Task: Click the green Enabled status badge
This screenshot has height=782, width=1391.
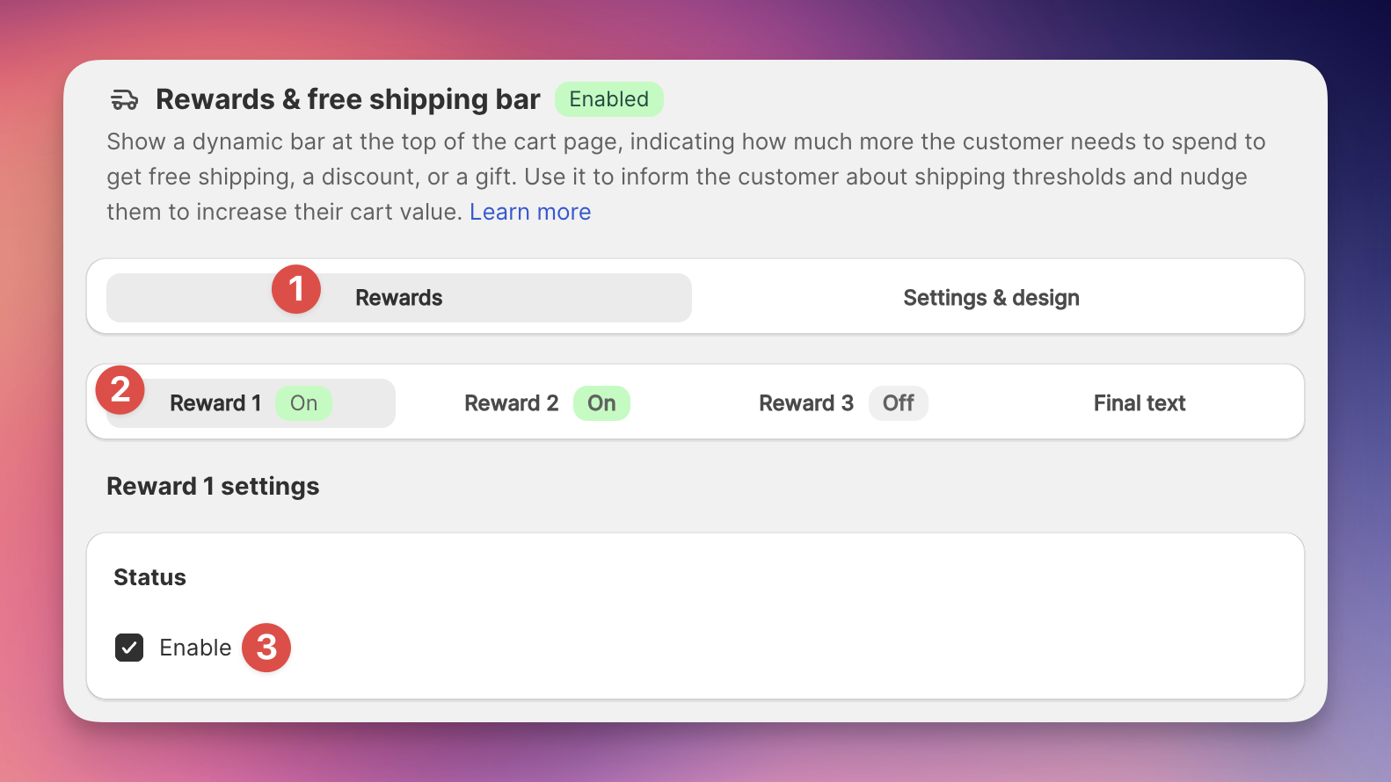Action: pyautogui.click(x=608, y=99)
